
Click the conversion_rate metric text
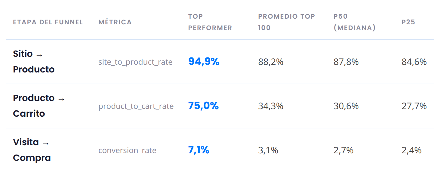tap(127, 151)
